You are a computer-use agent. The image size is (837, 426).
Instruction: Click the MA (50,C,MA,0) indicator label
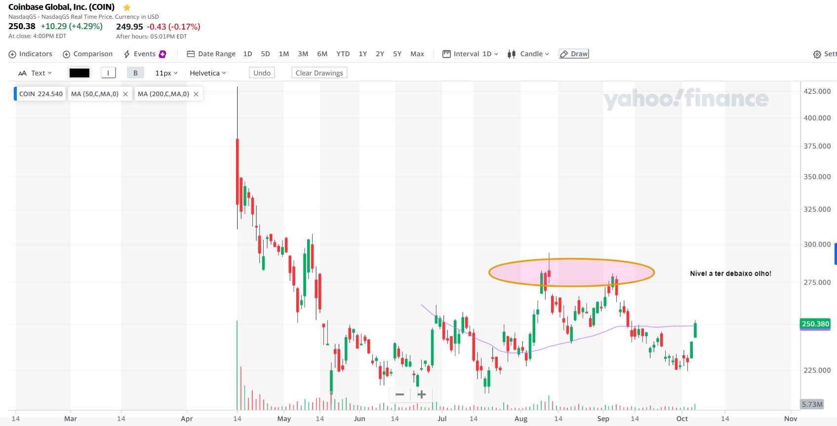pyautogui.click(x=95, y=94)
